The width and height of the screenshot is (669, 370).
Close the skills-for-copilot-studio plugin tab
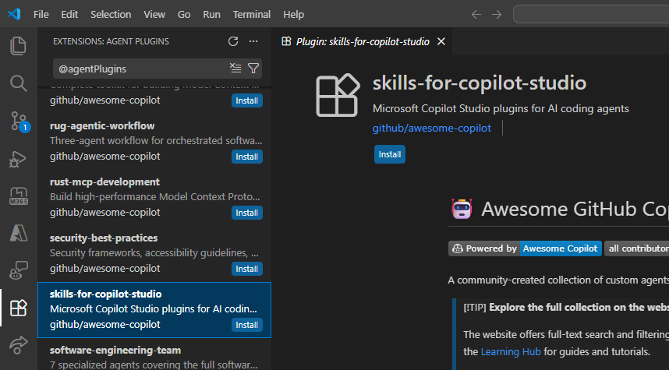[x=441, y=41]
